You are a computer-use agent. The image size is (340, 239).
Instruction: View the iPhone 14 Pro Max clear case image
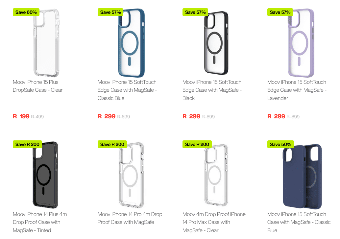[216, 175]
